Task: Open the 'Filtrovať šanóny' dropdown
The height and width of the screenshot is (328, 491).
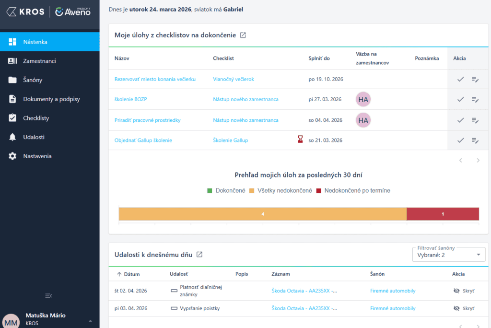Action: [448, 255]
